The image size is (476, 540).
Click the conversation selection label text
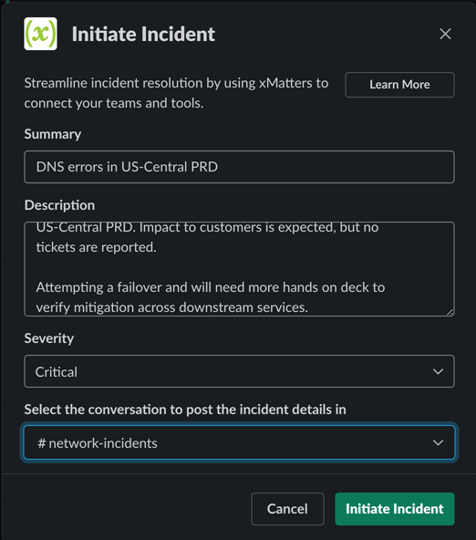point(185,410)
